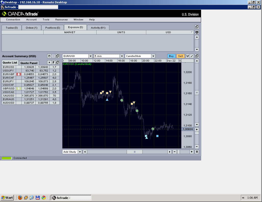Screen dimensions: 262x202
Task: Click the horizontal chart scrollbar thumb
Action: 135,152
